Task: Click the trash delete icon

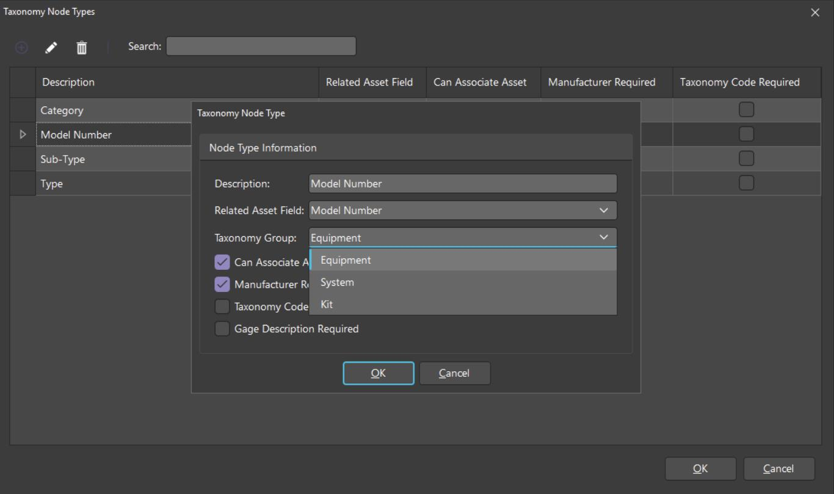Action: coord(81,47)
